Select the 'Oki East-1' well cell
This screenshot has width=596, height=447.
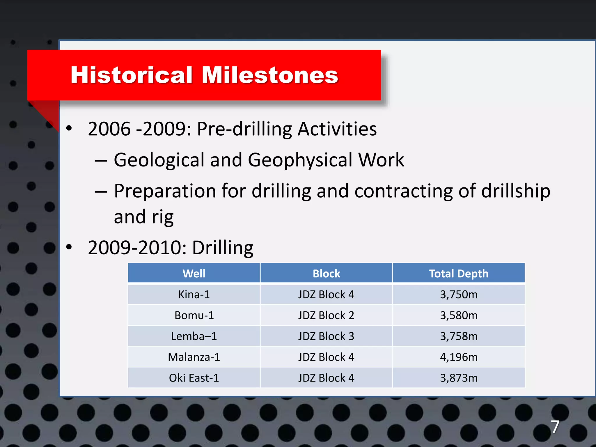[194, 378]
